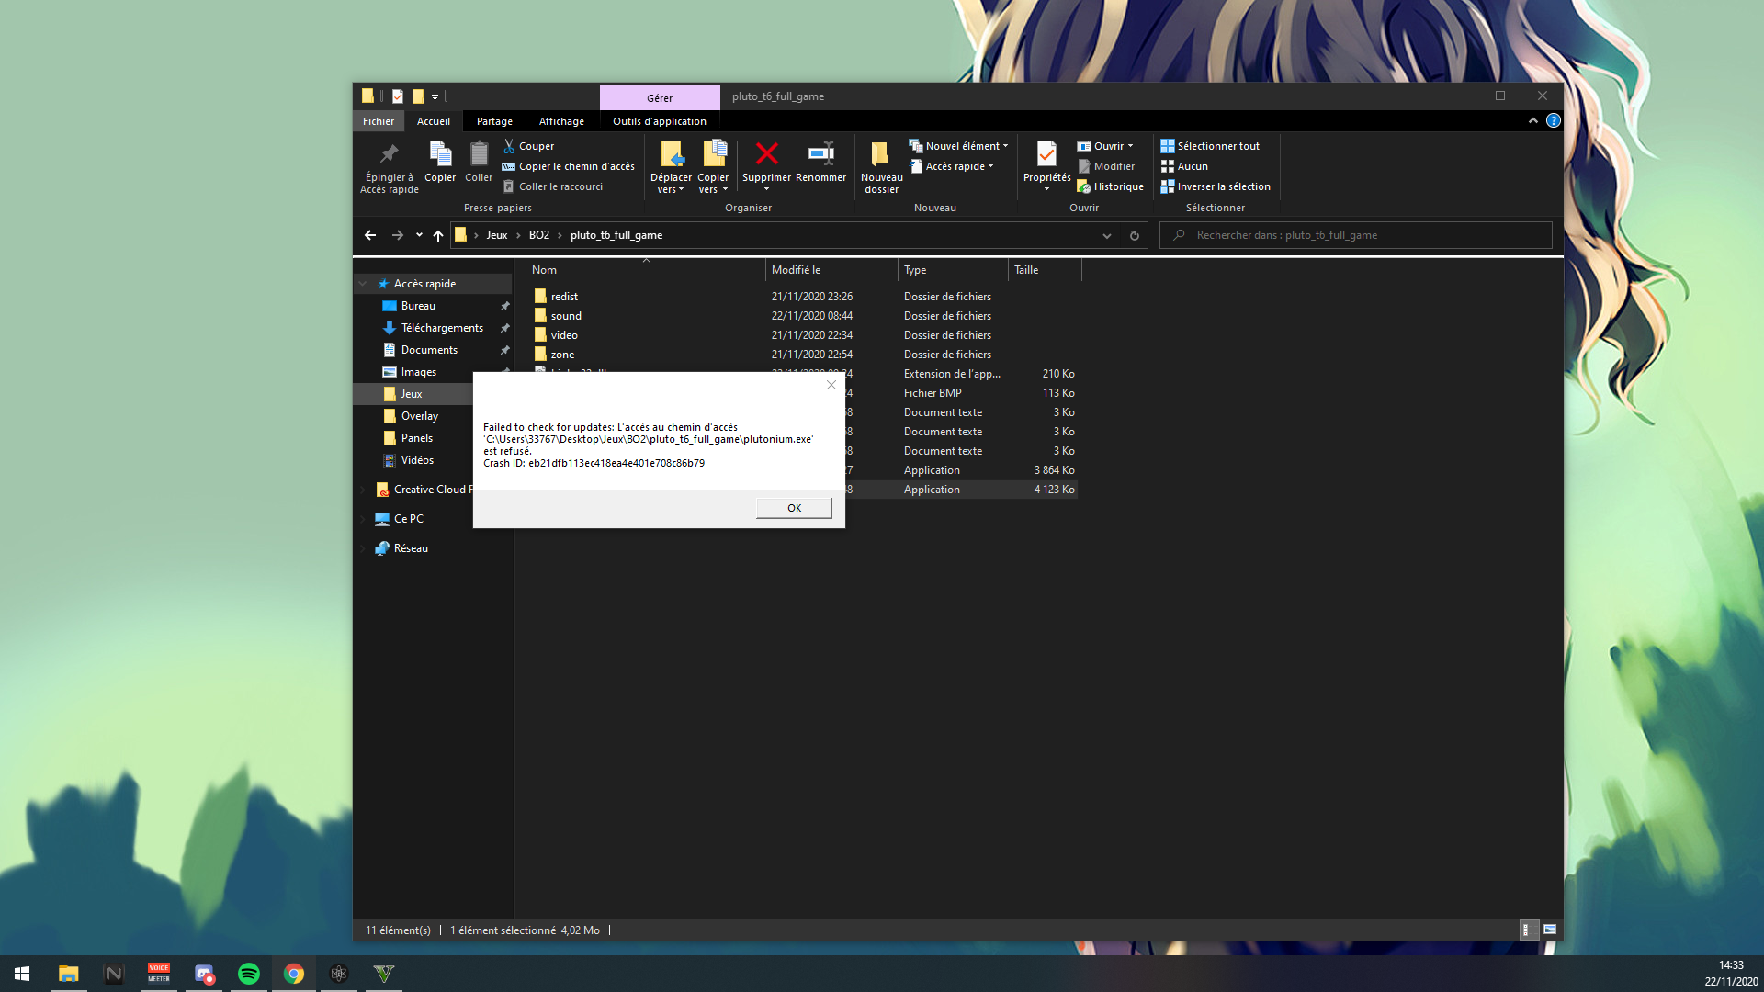Open Google Chrome from the taskbar

[x=294, y=974]
